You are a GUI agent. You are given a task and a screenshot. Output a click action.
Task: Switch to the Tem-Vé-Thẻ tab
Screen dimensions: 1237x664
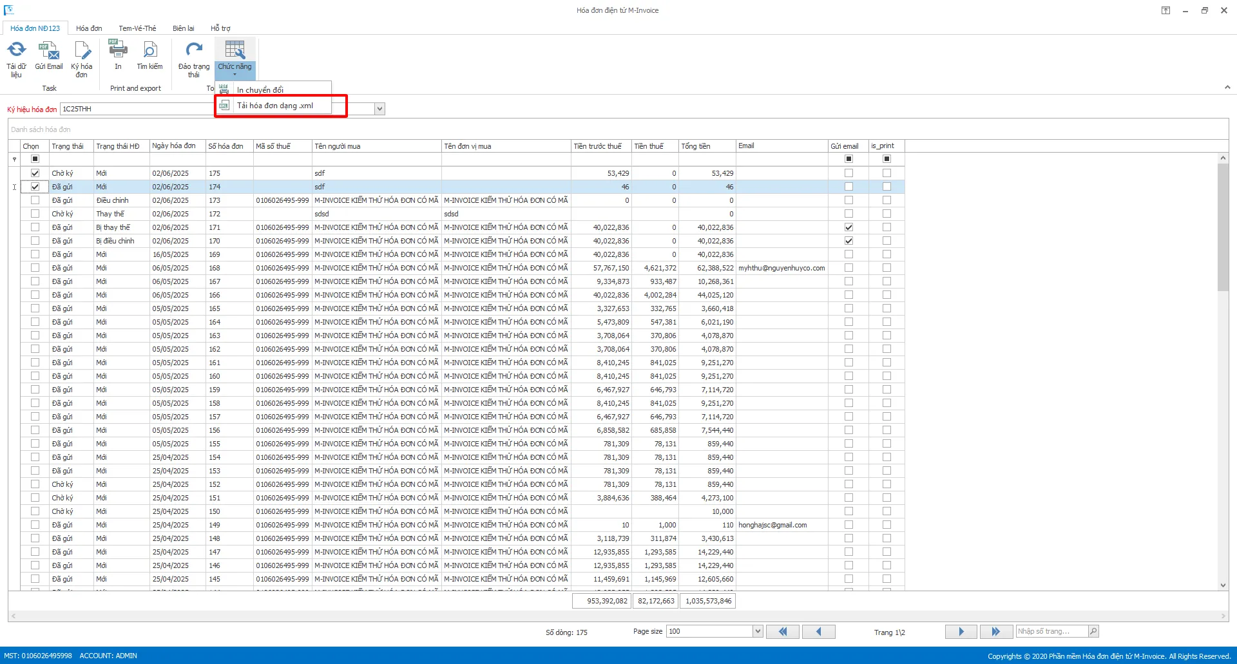coord(137,28)
